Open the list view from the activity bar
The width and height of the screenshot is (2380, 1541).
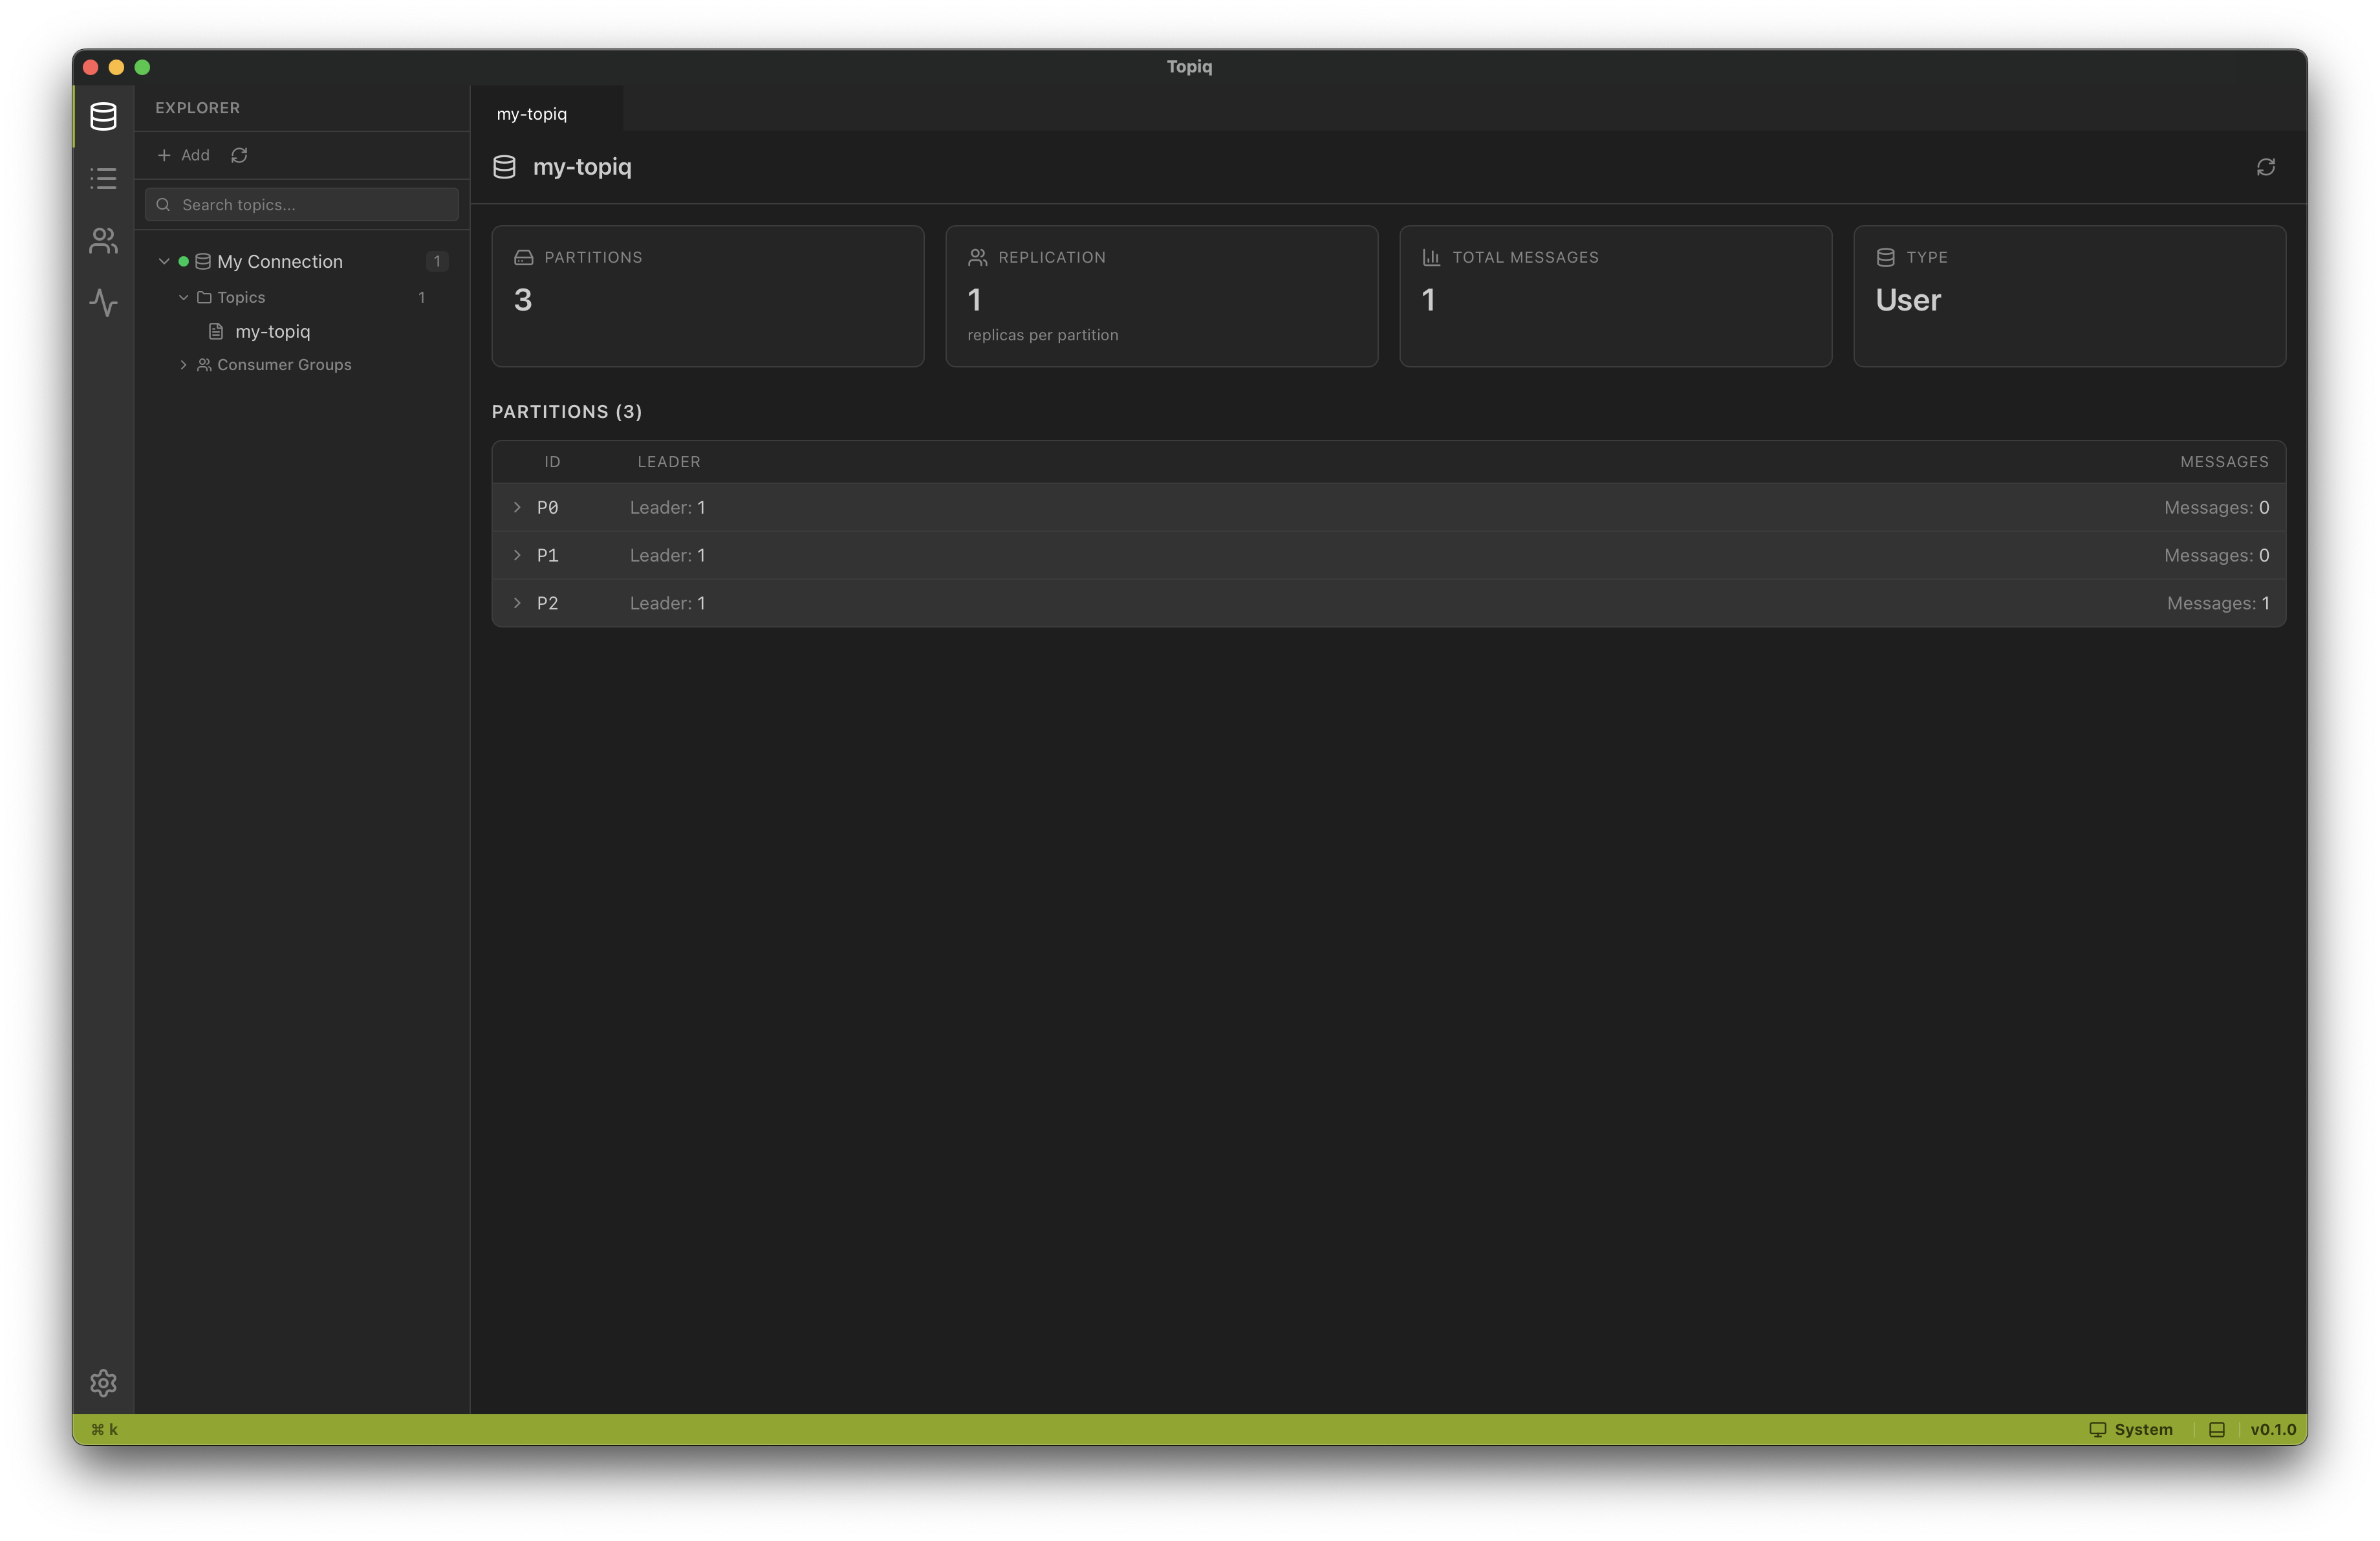(x=103, y=178)
